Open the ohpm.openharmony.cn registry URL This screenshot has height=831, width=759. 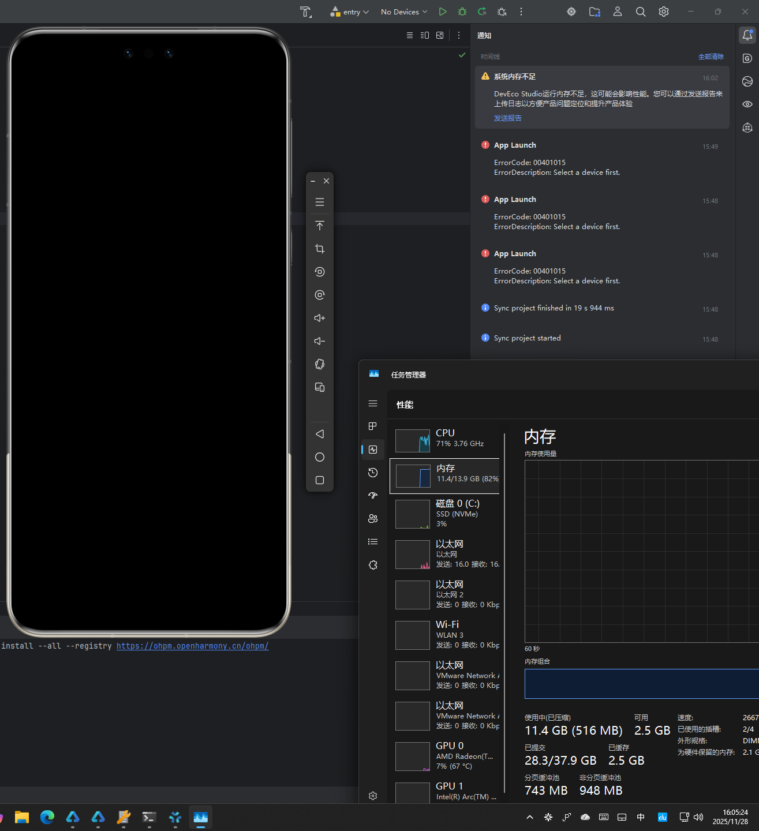(192, 646)
